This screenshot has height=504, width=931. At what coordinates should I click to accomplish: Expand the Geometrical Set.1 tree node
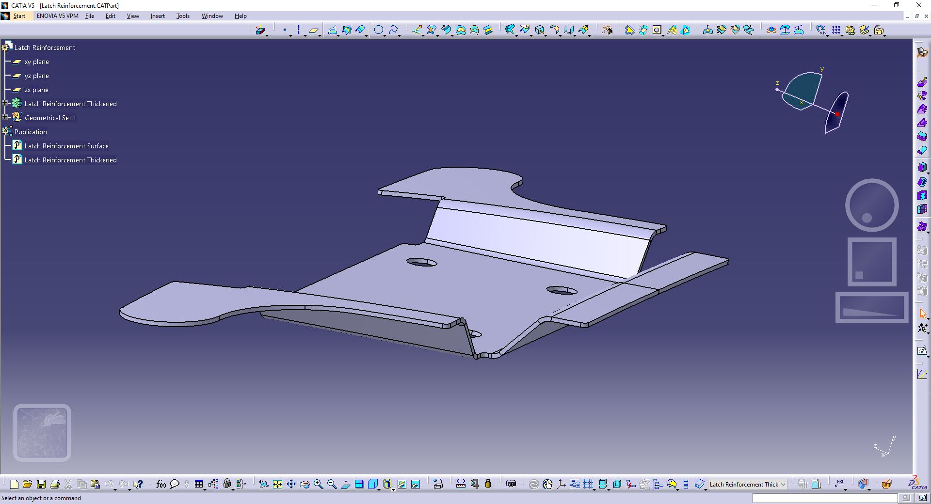click(5, 117)
